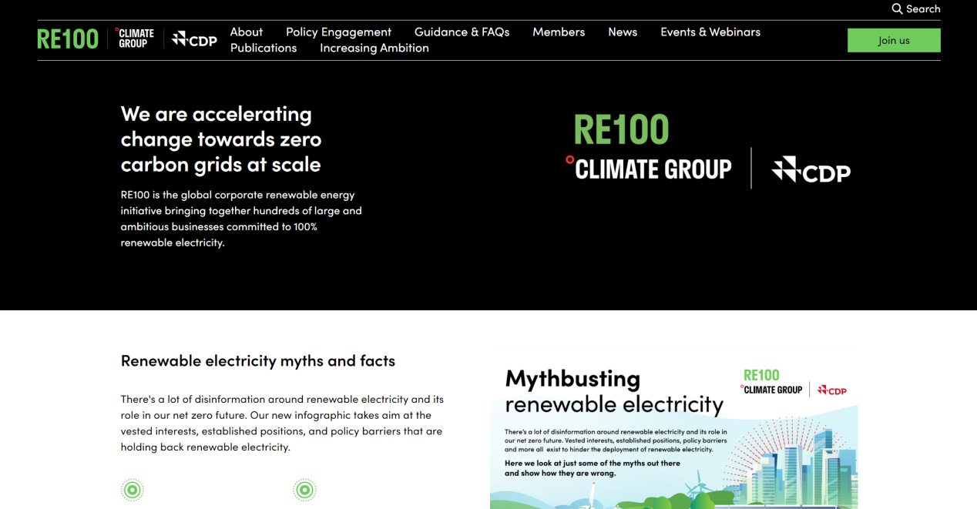Image resolution: width=977 pixels, height=509 pixels.
Task: Open the Policy Engagement menu item
Action: 338,32
